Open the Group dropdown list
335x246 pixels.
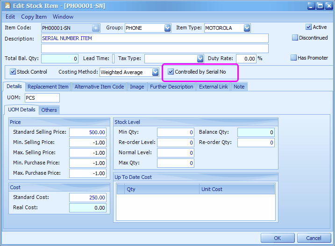(167, 28)
